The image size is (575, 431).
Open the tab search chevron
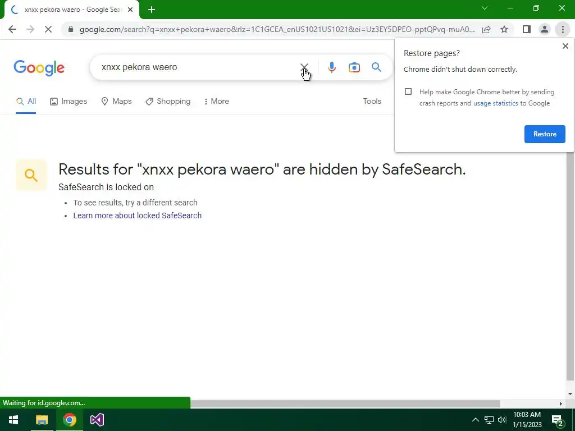click(485, 8)
